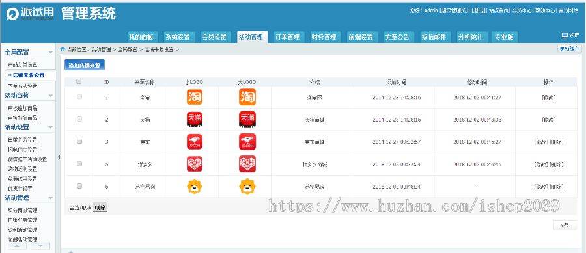Open 积分商城管理 in the sidebar
Image resolution: width=586 pixels, height=253 pixels.
coord(23,211)
